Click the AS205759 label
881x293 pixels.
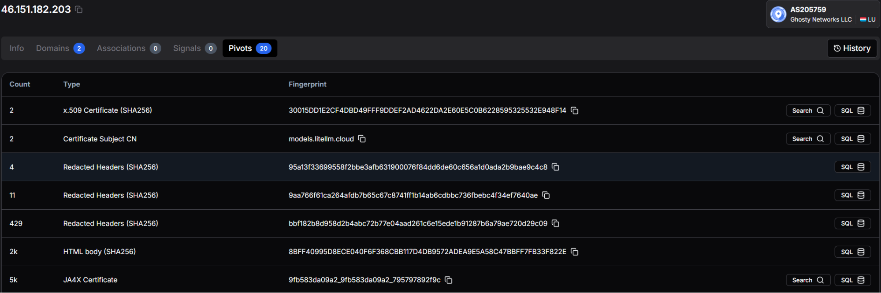coord(808,9)
